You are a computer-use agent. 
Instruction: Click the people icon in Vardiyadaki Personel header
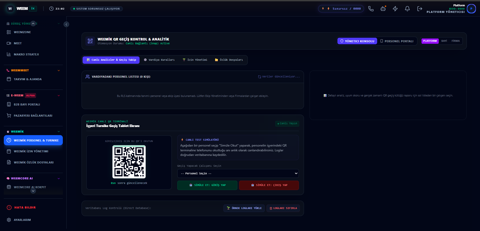point(88,77)
